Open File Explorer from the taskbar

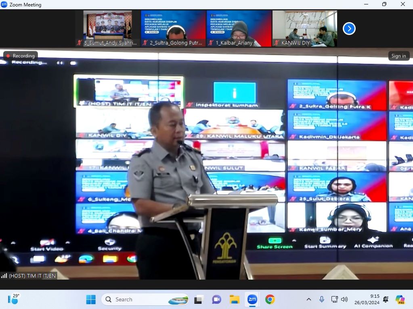click(x=235, y=299)
